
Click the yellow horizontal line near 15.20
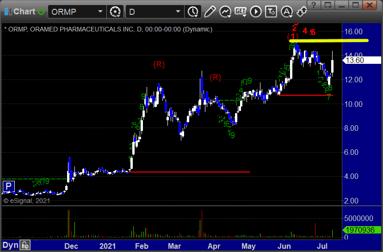(329, 41)
